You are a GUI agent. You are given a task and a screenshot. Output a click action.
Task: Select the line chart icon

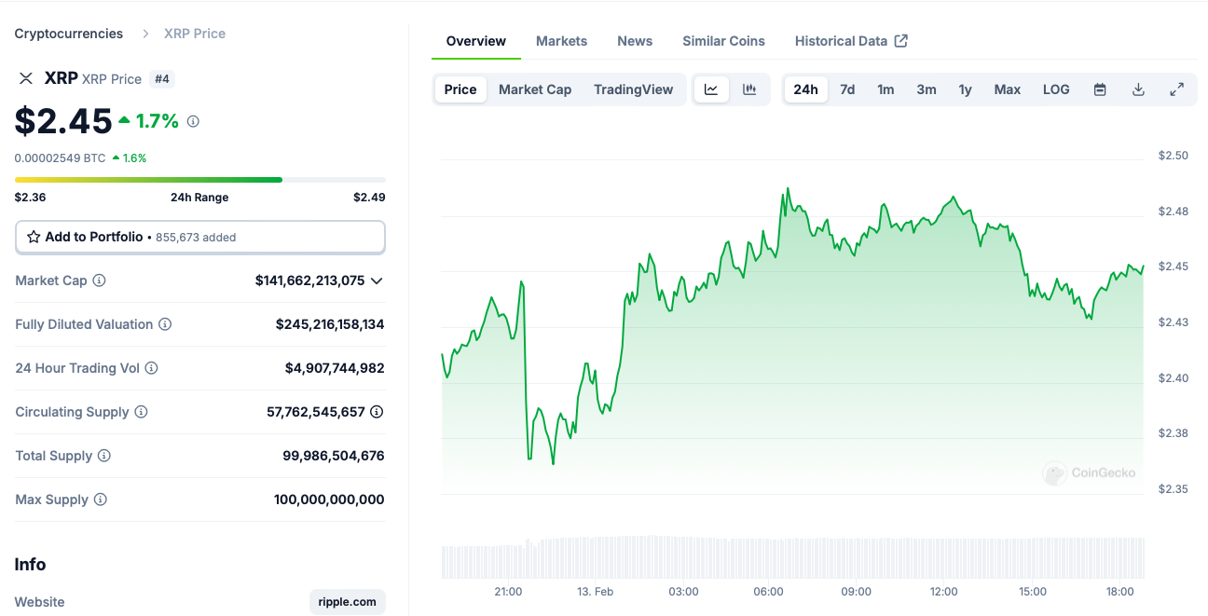click(711, 89)
